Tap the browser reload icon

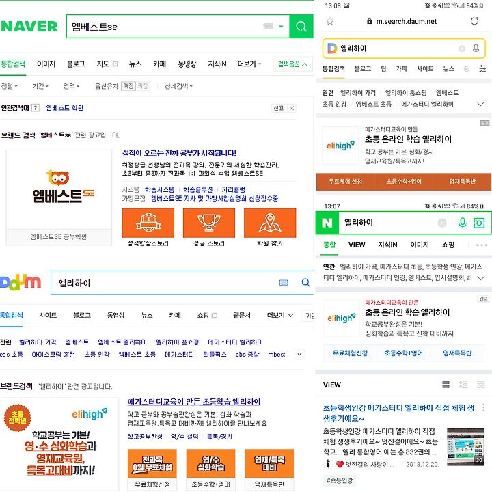click(475, 21)
